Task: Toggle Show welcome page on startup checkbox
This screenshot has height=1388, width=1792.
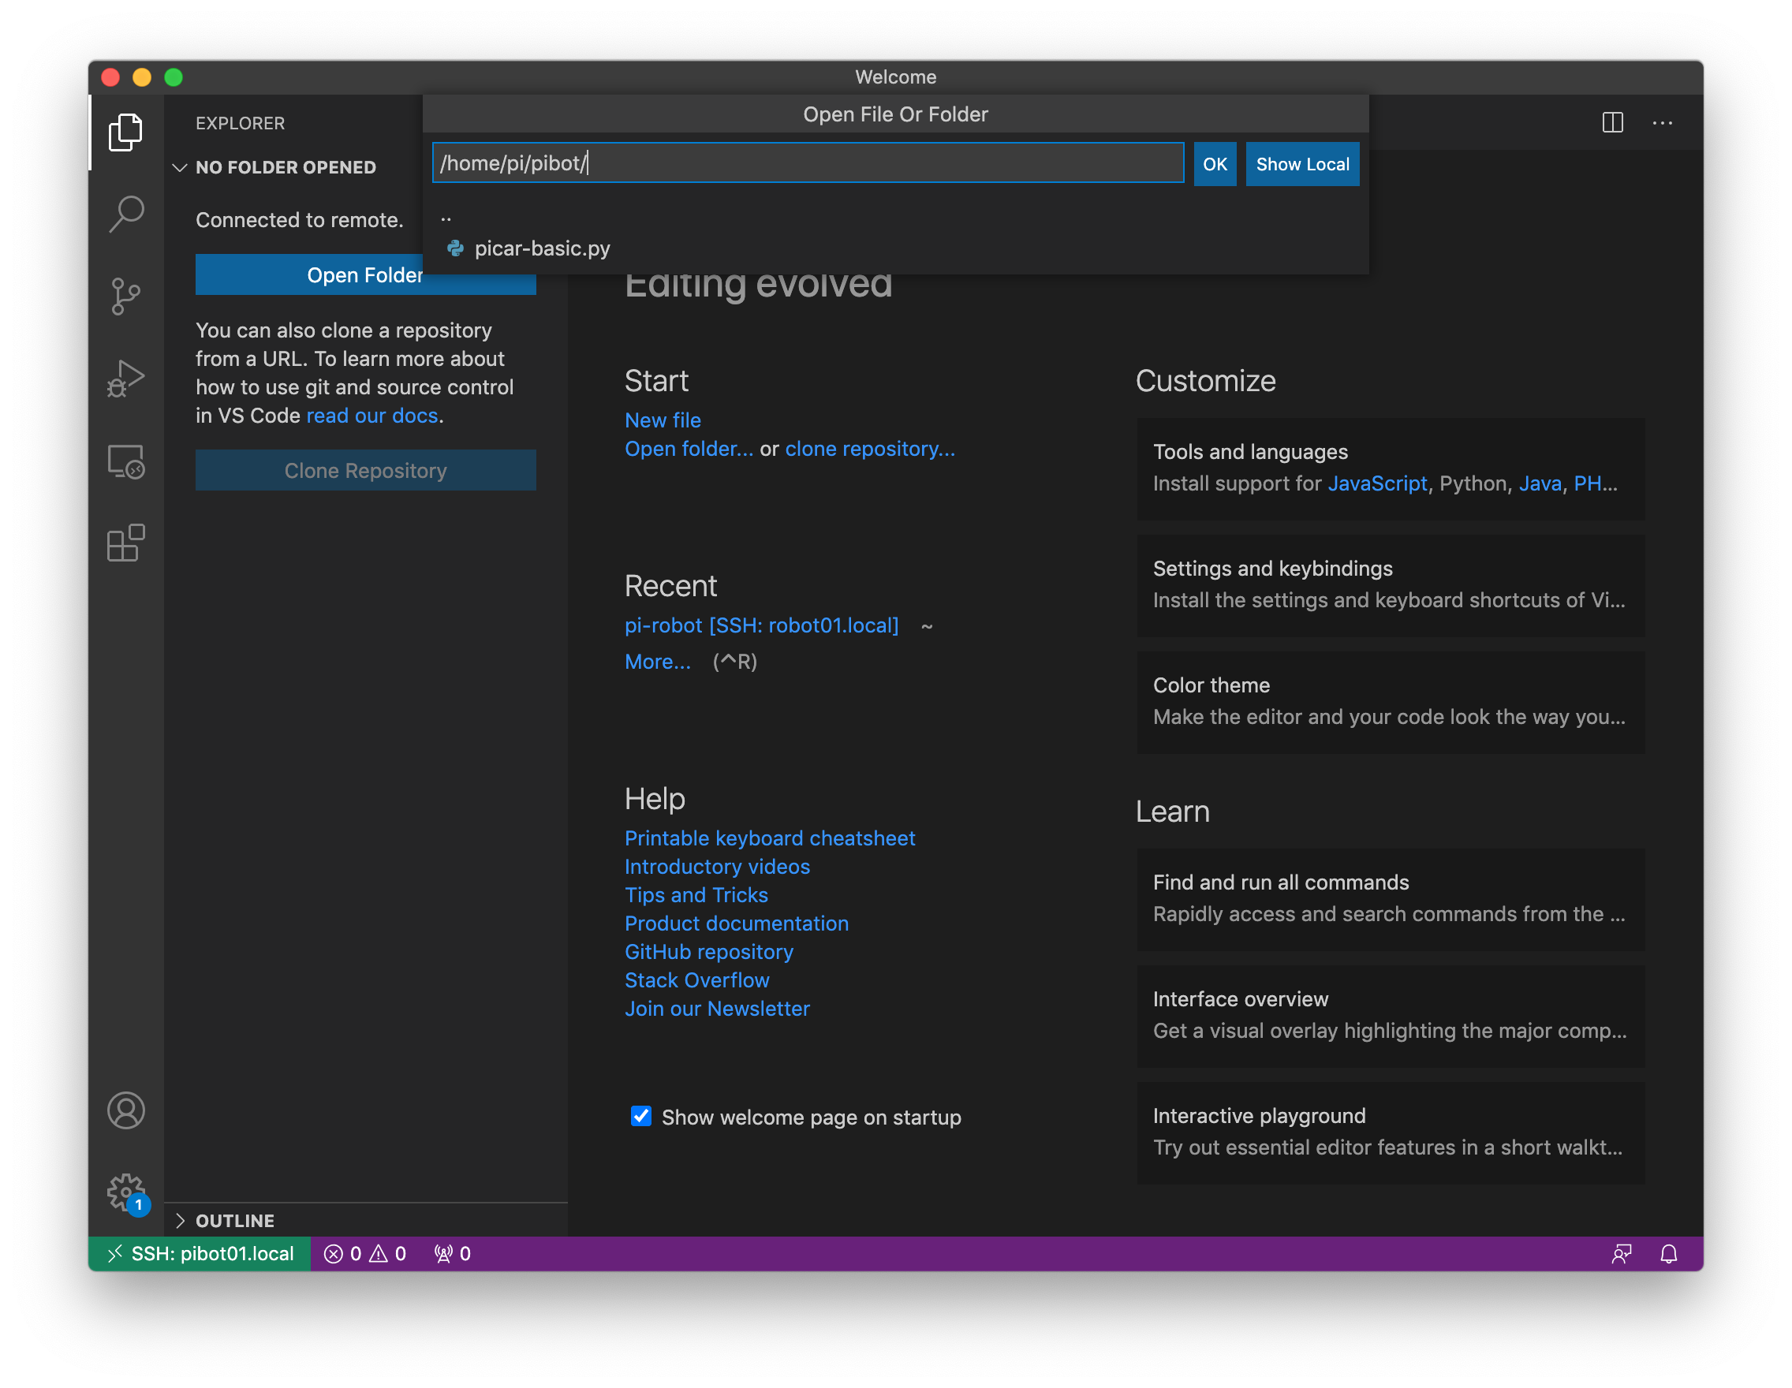Action: [x=640, y=1117]
